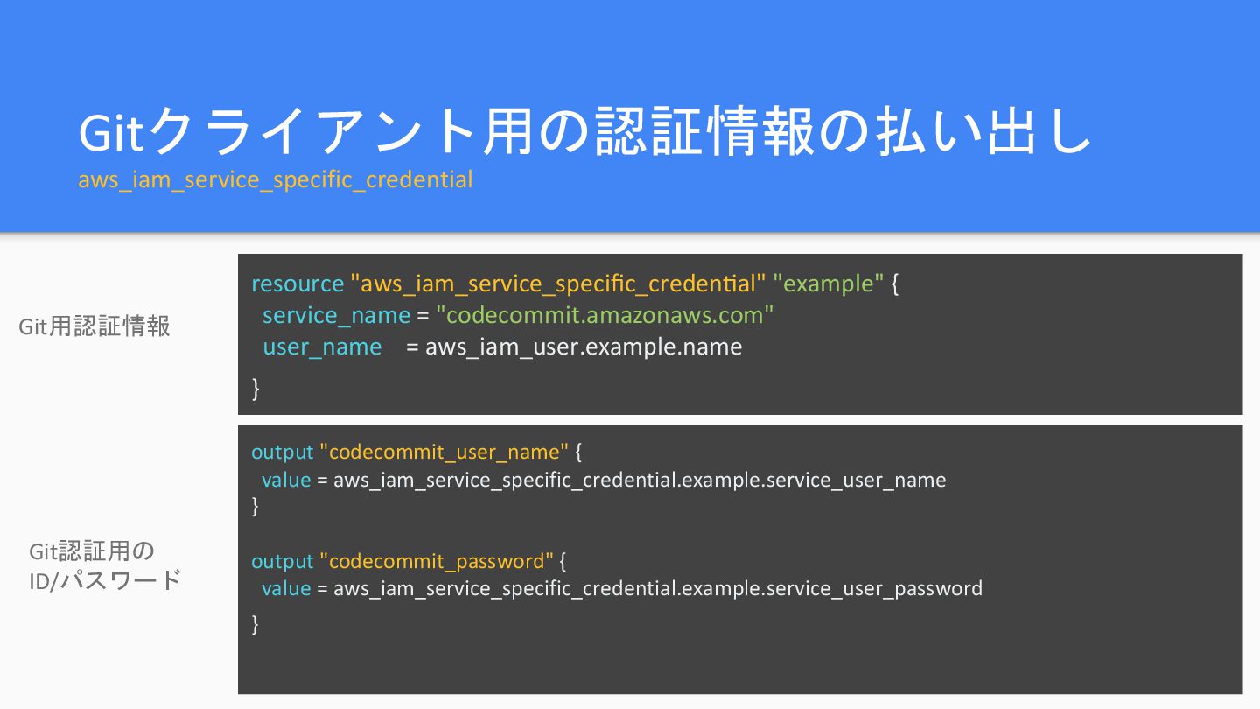Click the output name "codecommit_password"

[x=437, y=561]
